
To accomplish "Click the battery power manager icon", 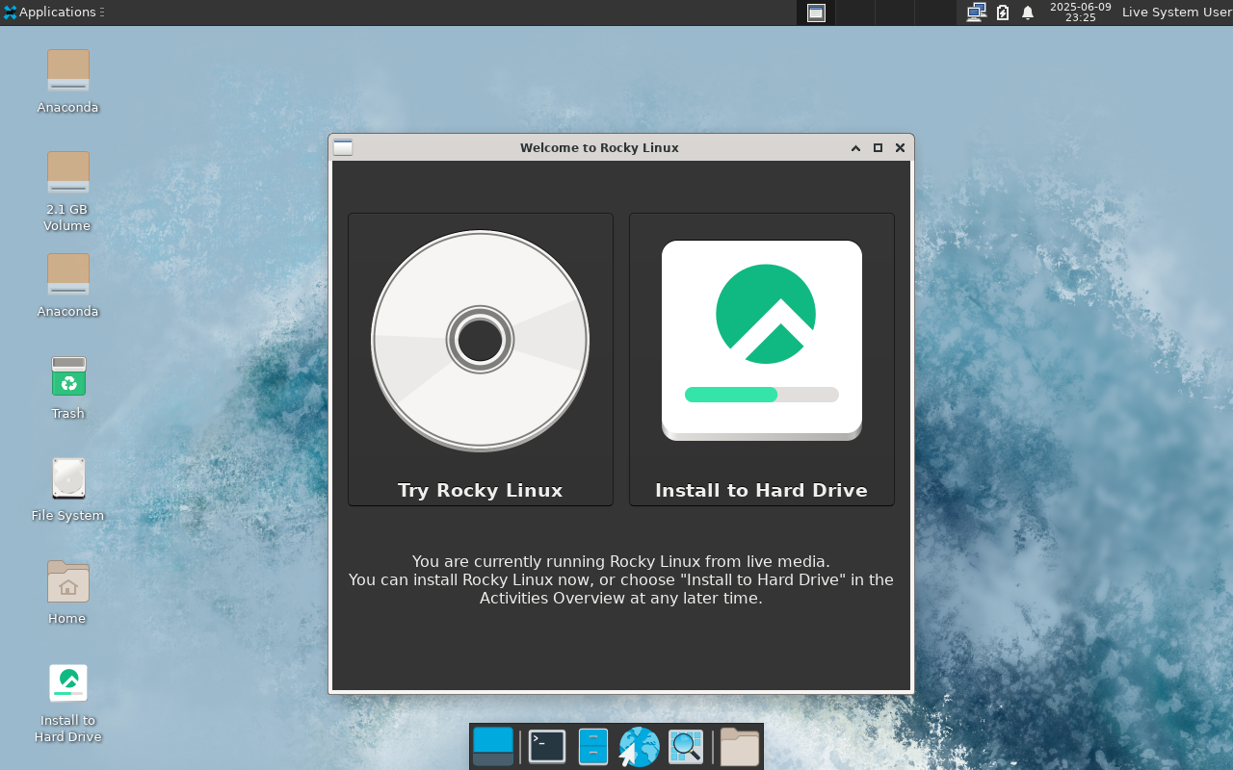I will (1003, 13).
